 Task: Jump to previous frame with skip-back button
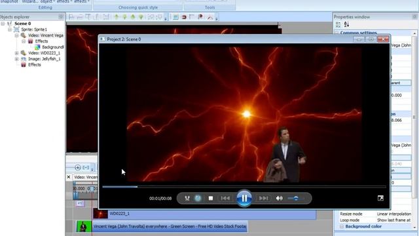click(x=225, y=198)
